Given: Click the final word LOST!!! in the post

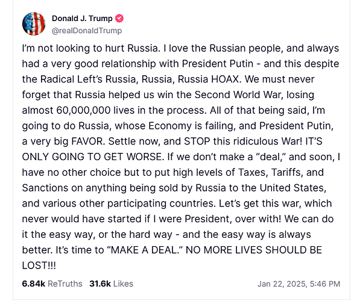Looking at the screenshot, I should [x=39, y=265].
